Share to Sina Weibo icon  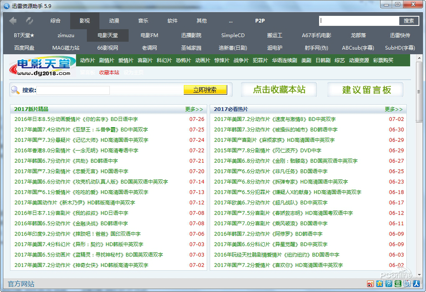370,284
